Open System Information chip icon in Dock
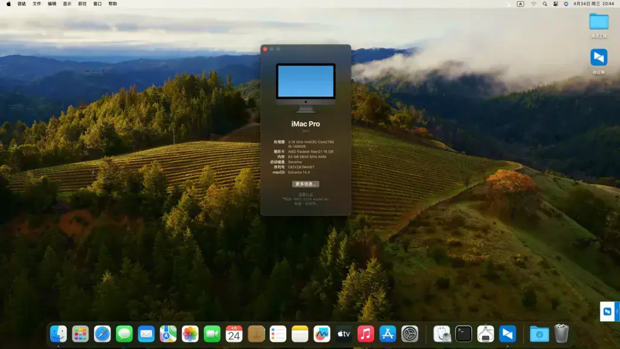 point(486,334)
